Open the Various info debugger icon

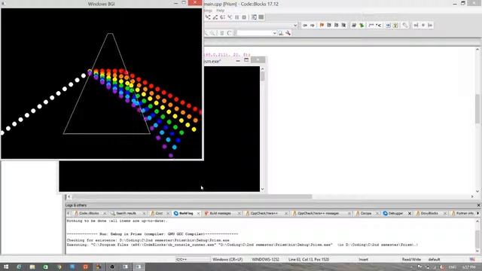coord(261,17)
